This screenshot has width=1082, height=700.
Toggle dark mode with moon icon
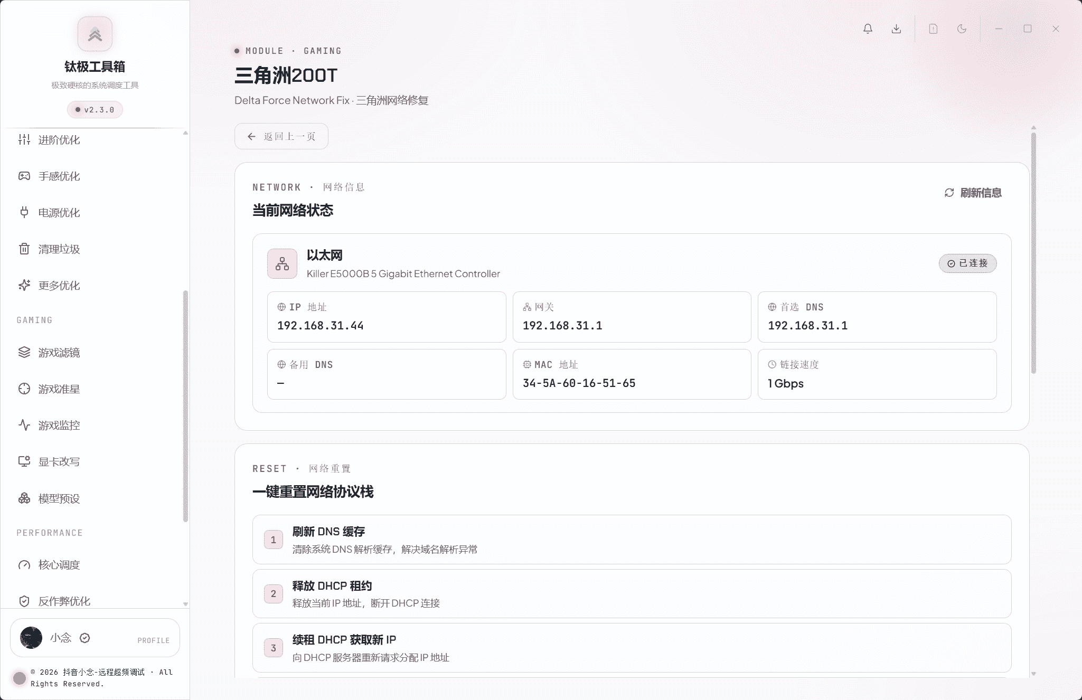coord(962,29)
